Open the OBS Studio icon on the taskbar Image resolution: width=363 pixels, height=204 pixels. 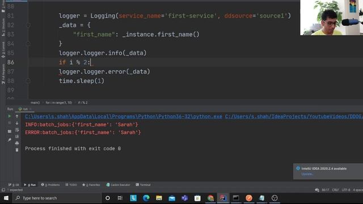(x=275, y=198)
